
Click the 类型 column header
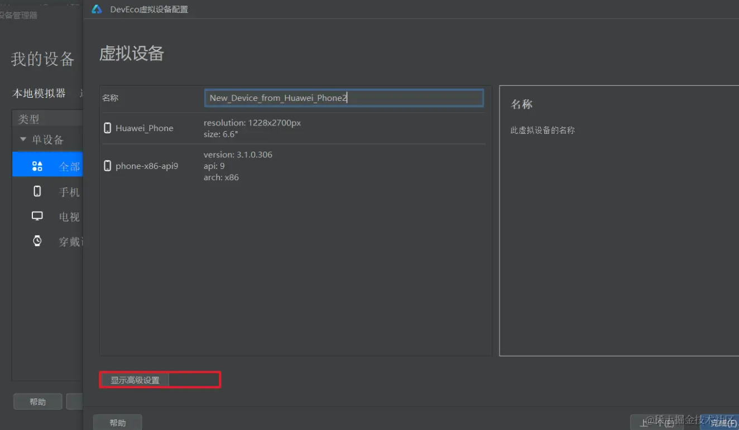[28, 119]
